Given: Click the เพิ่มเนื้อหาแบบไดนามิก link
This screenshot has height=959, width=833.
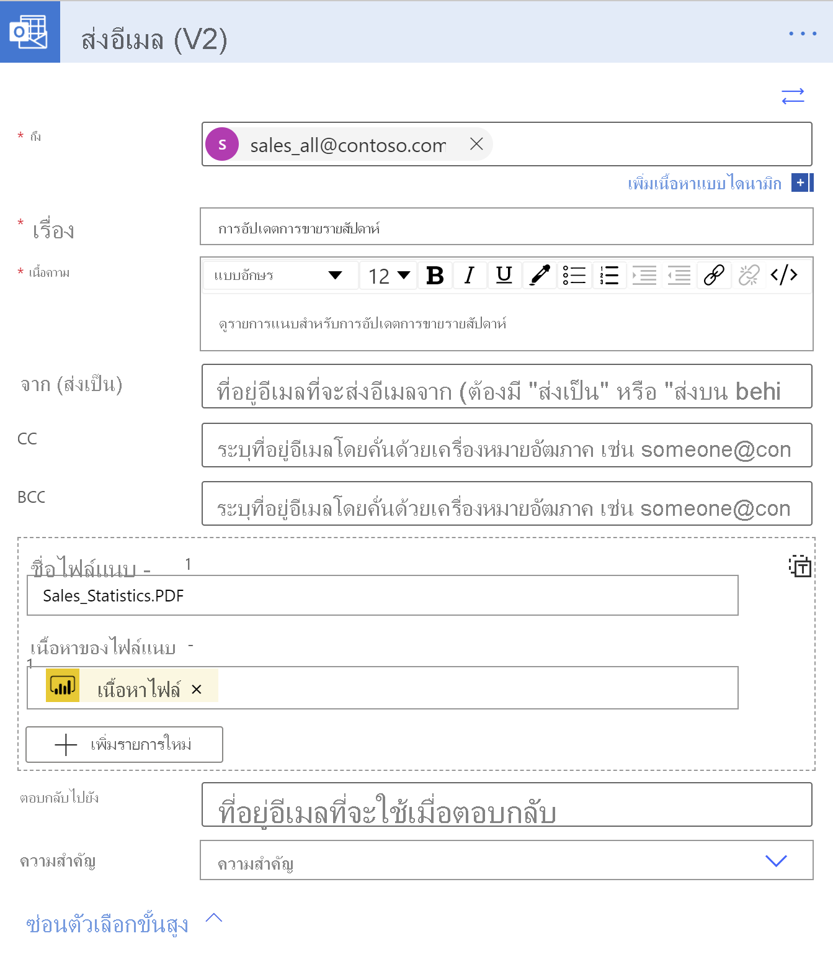Looking at the screenshot, I should click(x=705, y=183).
